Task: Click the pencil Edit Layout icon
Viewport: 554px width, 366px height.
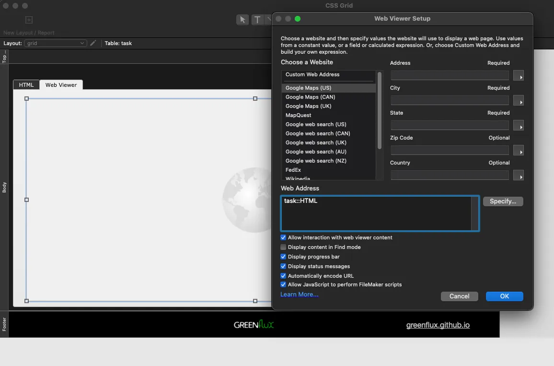Action: tap(93, 43)
